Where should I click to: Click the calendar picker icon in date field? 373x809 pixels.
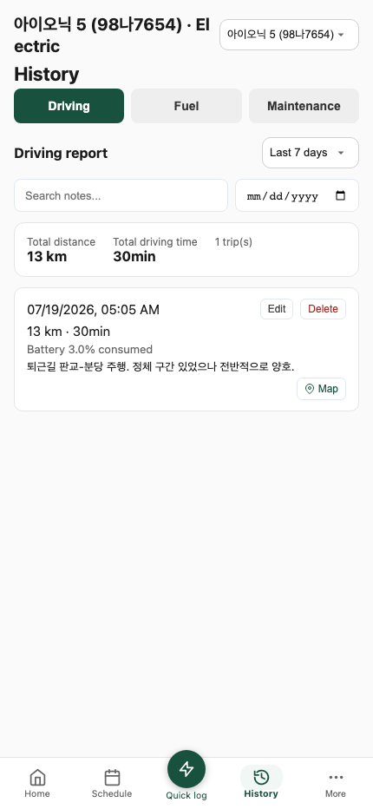340,195
